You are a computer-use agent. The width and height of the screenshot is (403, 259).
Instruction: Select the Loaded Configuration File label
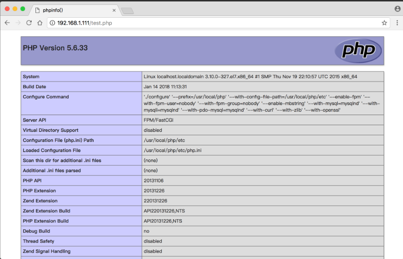52,150
